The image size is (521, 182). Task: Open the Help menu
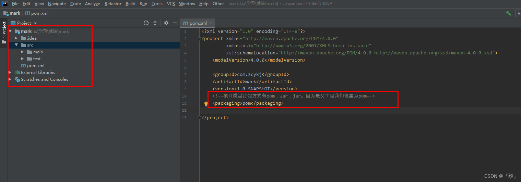pyautogui.click(x=204, y=4)
